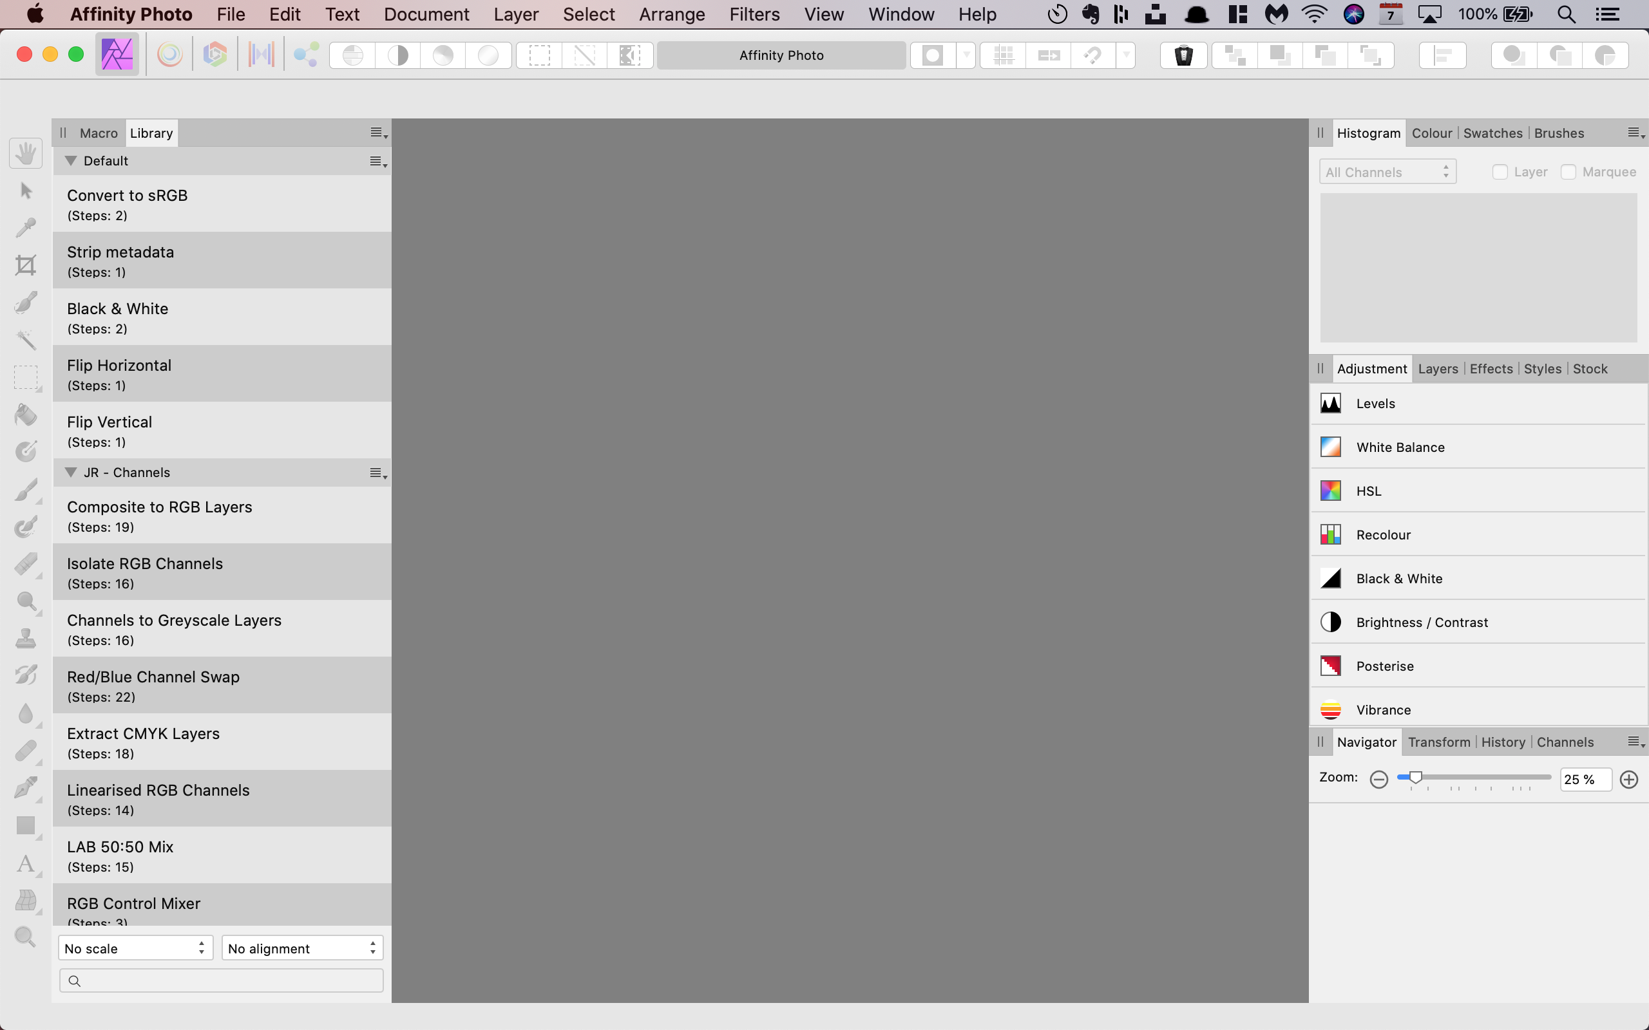1649x1030 pixels.
Task: Open the History tab
Action: coord(1503,742)
